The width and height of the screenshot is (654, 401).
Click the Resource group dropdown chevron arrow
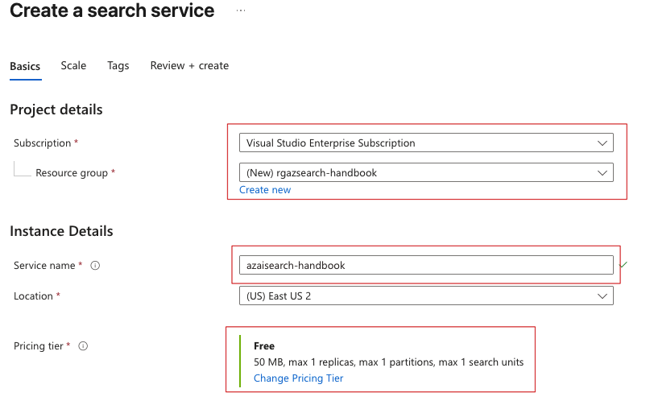pyautogui.click(x=602, y=172)
